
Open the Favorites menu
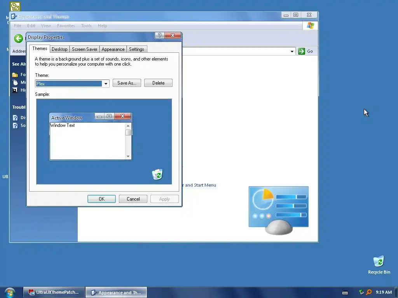66,26
